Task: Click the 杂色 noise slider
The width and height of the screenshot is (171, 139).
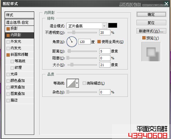Action: tap(82, 92)
